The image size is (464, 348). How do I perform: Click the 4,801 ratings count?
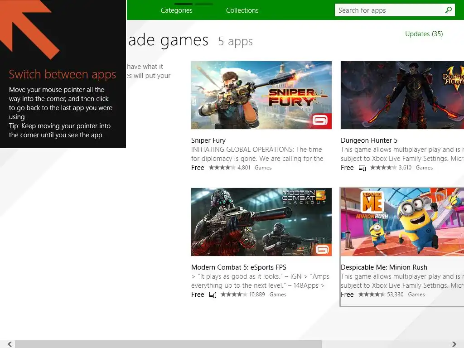point(244,168)
